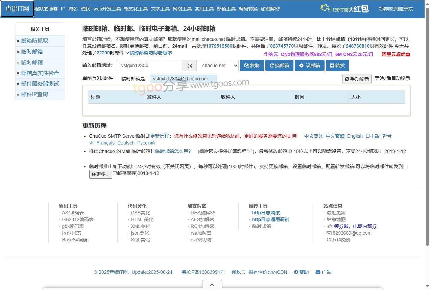
Task: Open the JSON美化 footer link
Action: point(140,233)
